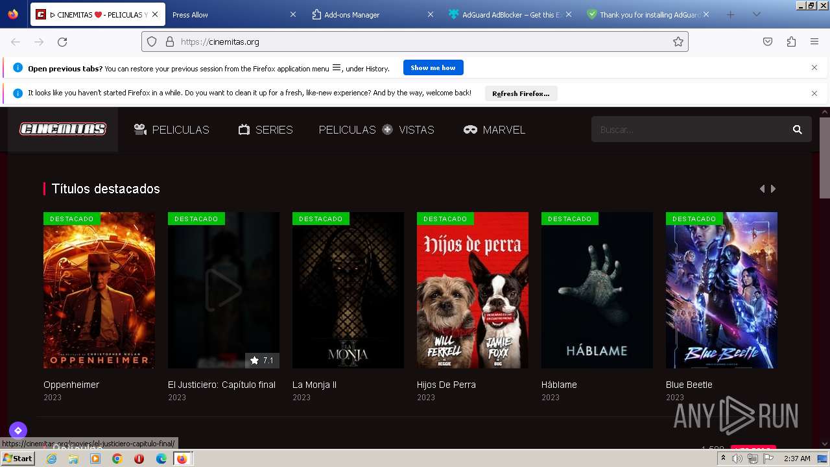Image resolution: width=830 pixels, height=467 pixels.
Task: Dismiss the Open previous tabs notification
Action: tap(814, 67)
